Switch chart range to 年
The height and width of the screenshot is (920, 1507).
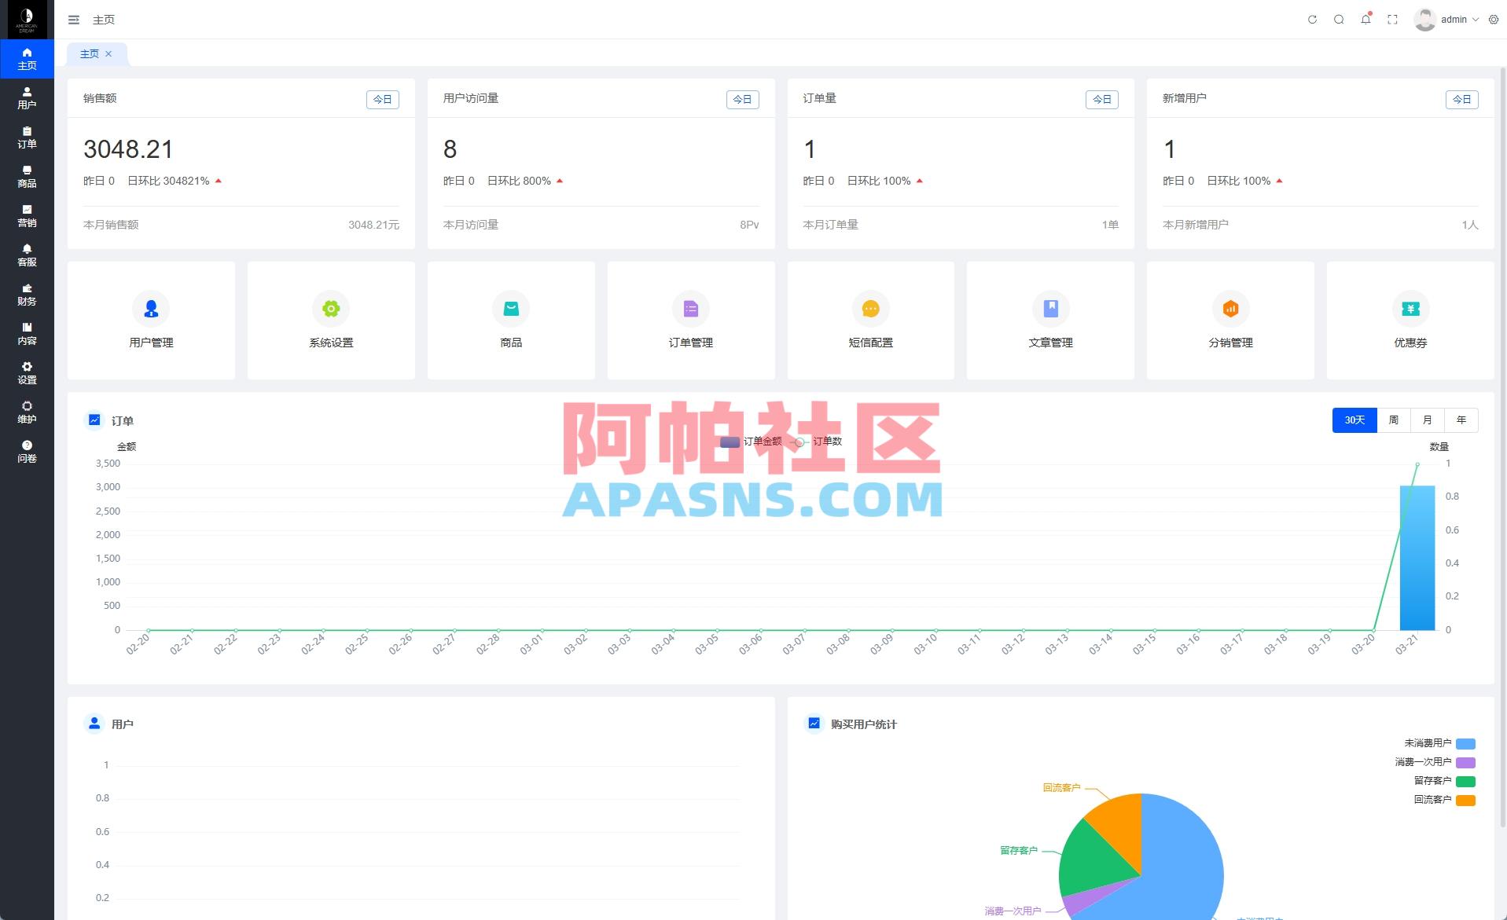tap(1461, 420)
